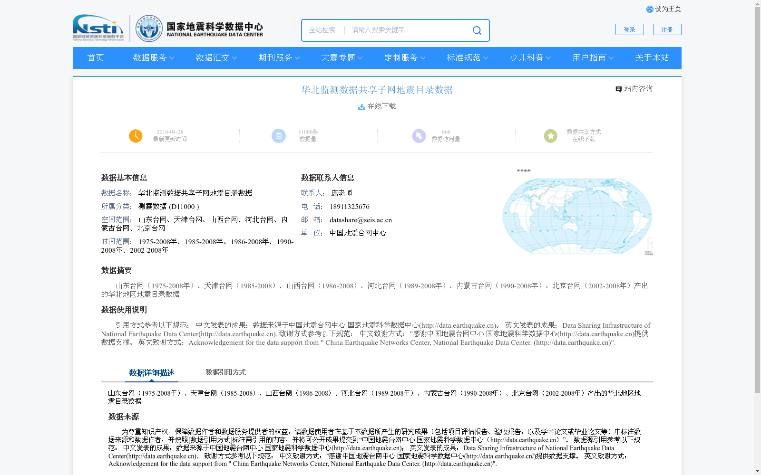Screen dimensions: 761x475
Task: Click the 数据联系人信息 heading
Action: pyautogui.click(x=328, y=178)
